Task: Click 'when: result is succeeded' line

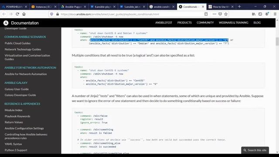Action: coord(98,147)
